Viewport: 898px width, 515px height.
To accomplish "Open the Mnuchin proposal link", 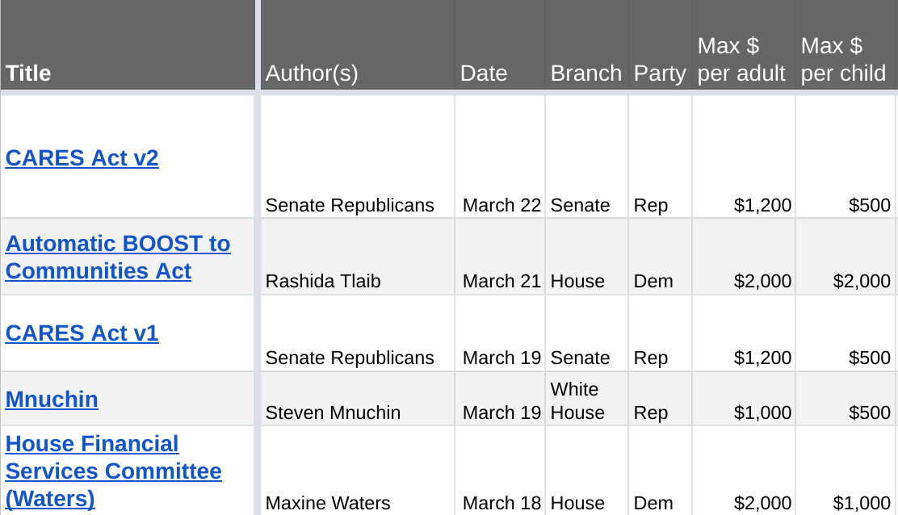I will tap(52, 400).
